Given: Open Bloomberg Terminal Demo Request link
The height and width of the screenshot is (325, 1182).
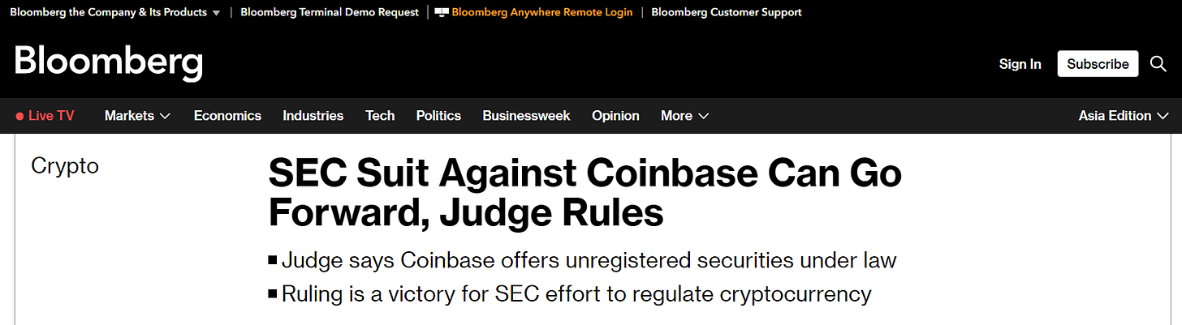Looking at the screenshot, I should [330, 12].
